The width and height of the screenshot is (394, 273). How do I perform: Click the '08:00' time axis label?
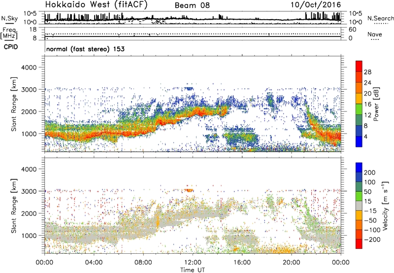point(143,263)
